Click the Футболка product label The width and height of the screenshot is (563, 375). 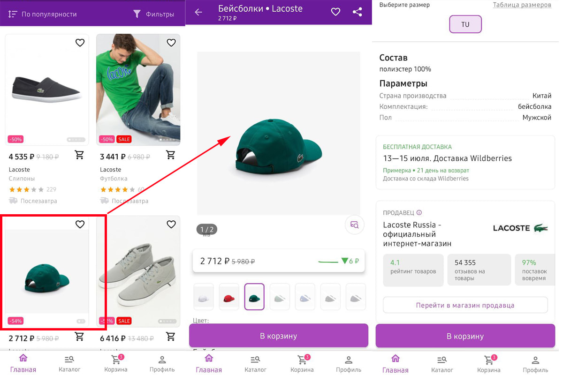(113, 179)
